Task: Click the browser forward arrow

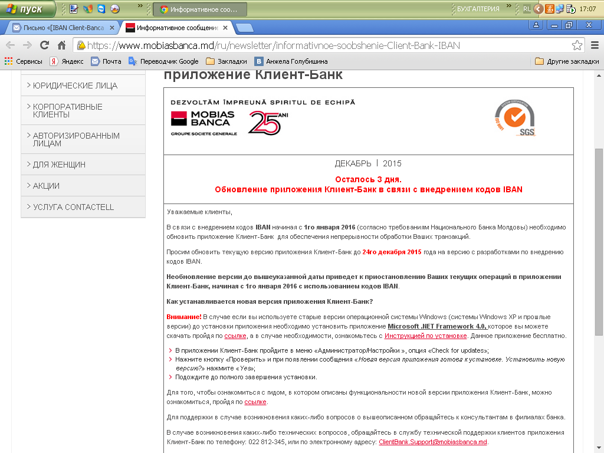Action: coord(27,45)
